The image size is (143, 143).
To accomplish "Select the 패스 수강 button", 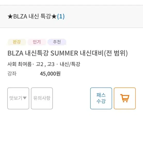I will click(101, 98).
